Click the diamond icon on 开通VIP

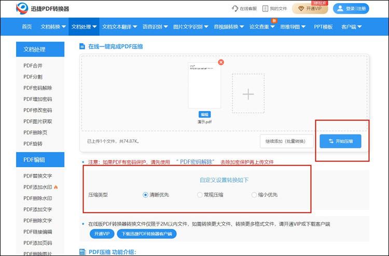301,9
